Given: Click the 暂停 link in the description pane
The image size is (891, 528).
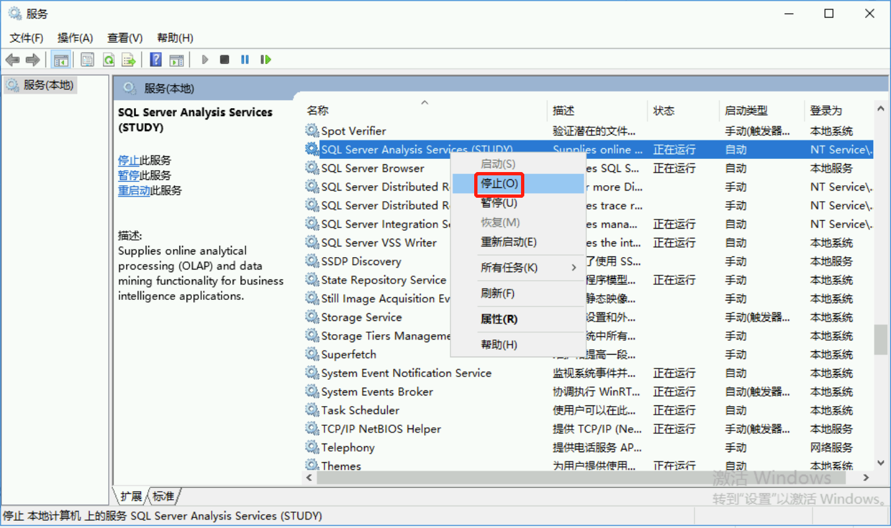Looking at the screenshot, I should point(129,175).
